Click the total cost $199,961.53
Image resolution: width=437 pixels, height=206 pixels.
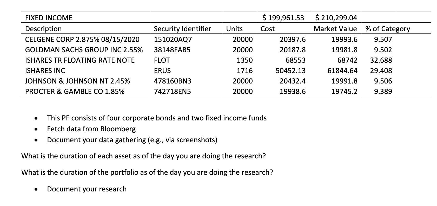tap(283, 18)
